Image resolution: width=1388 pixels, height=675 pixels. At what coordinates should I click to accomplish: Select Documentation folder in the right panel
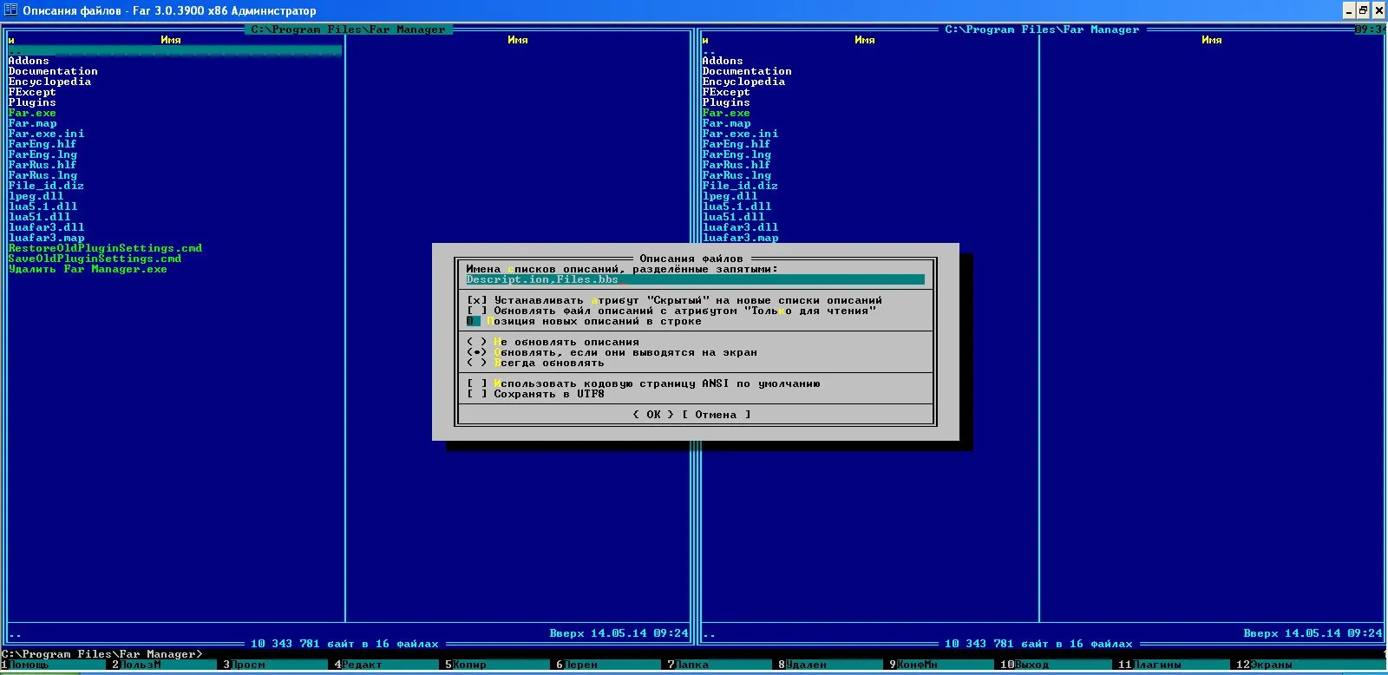pyautogui.click(x=747, y=71)
